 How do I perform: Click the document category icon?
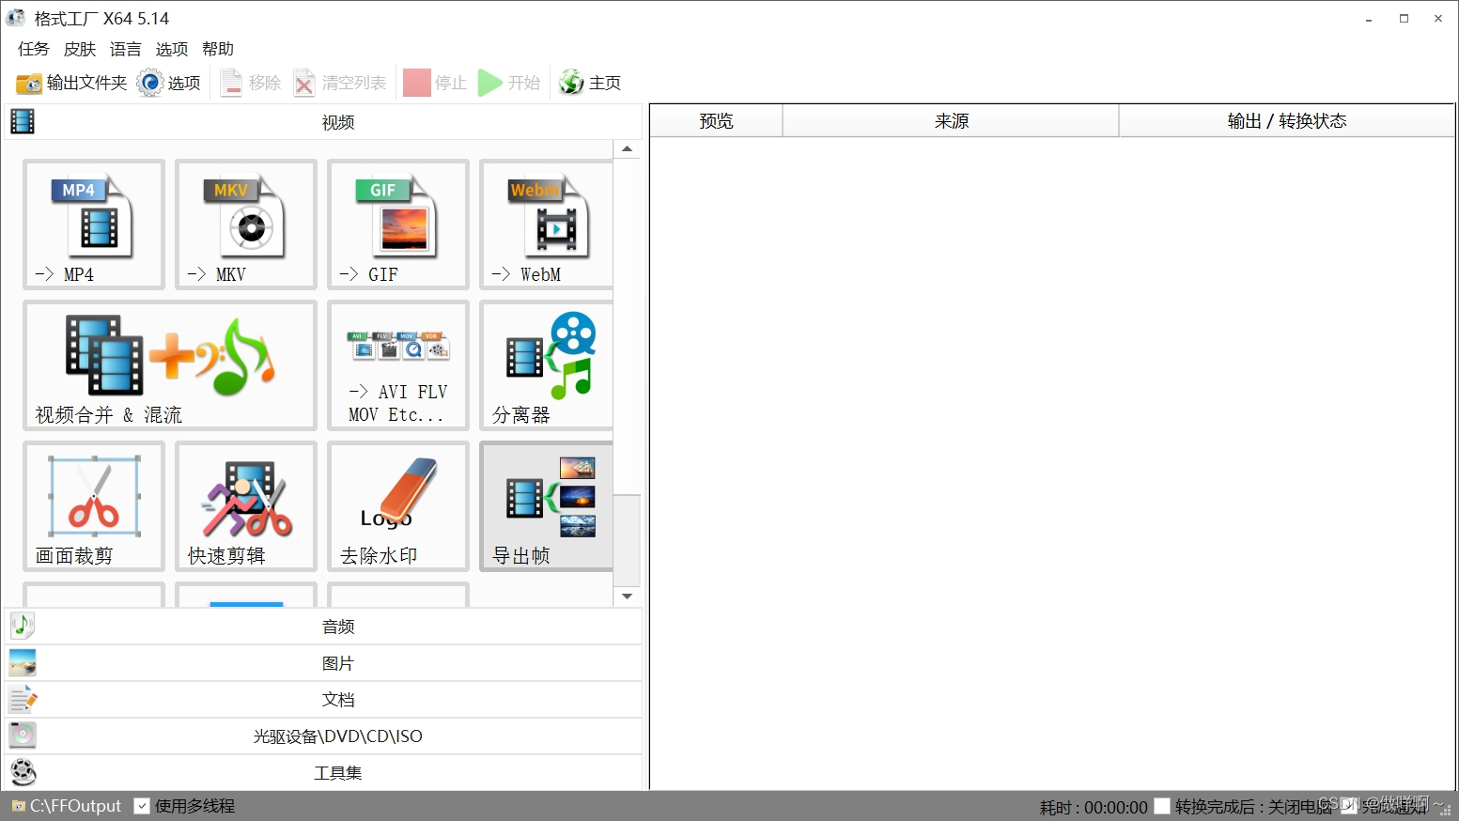23,700
